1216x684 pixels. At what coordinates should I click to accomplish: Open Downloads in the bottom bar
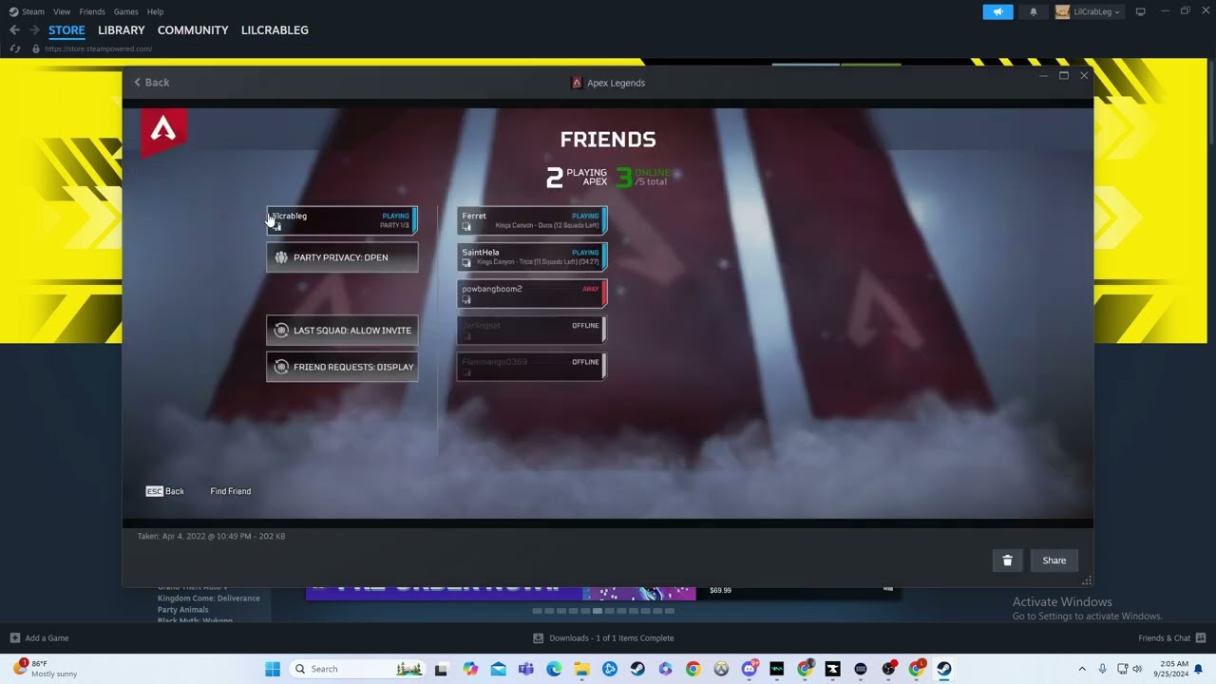603,638
